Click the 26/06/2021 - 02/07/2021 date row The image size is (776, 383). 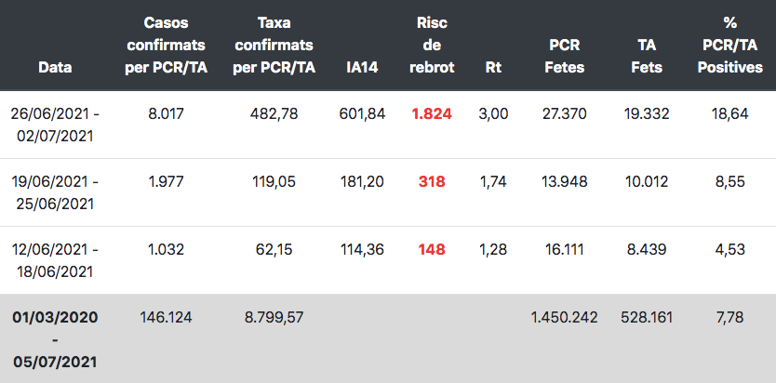(388, 125)
